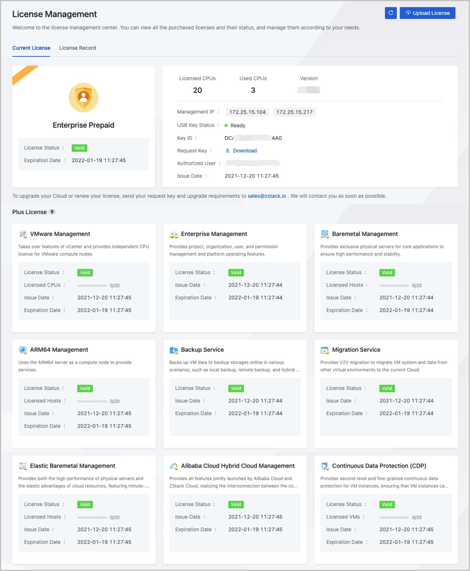Click the Enterprise Management icon

tap(174, 234)
